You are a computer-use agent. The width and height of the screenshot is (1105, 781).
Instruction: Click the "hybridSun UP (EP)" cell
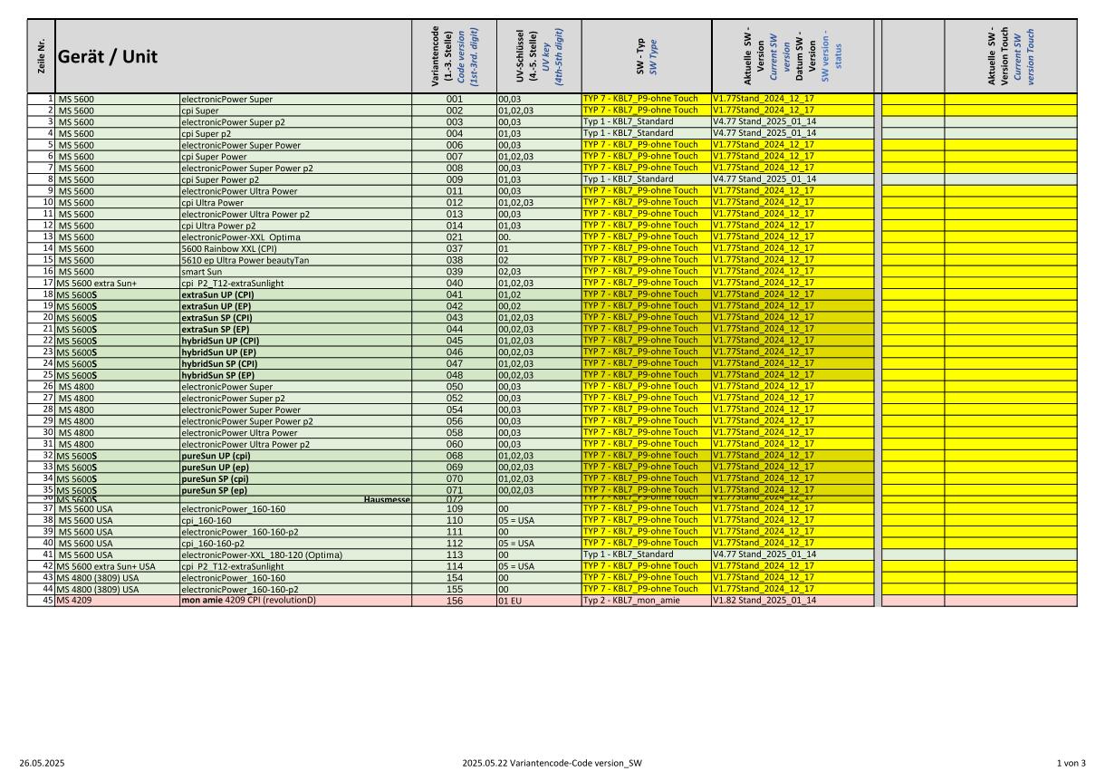[x=297, y=352]
